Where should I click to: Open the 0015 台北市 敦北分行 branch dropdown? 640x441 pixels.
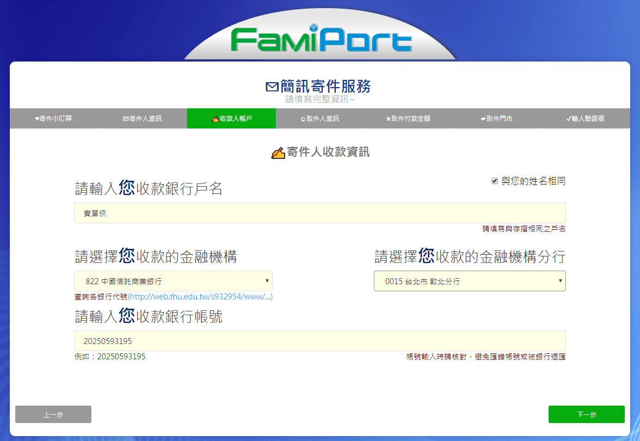point(470,281)
